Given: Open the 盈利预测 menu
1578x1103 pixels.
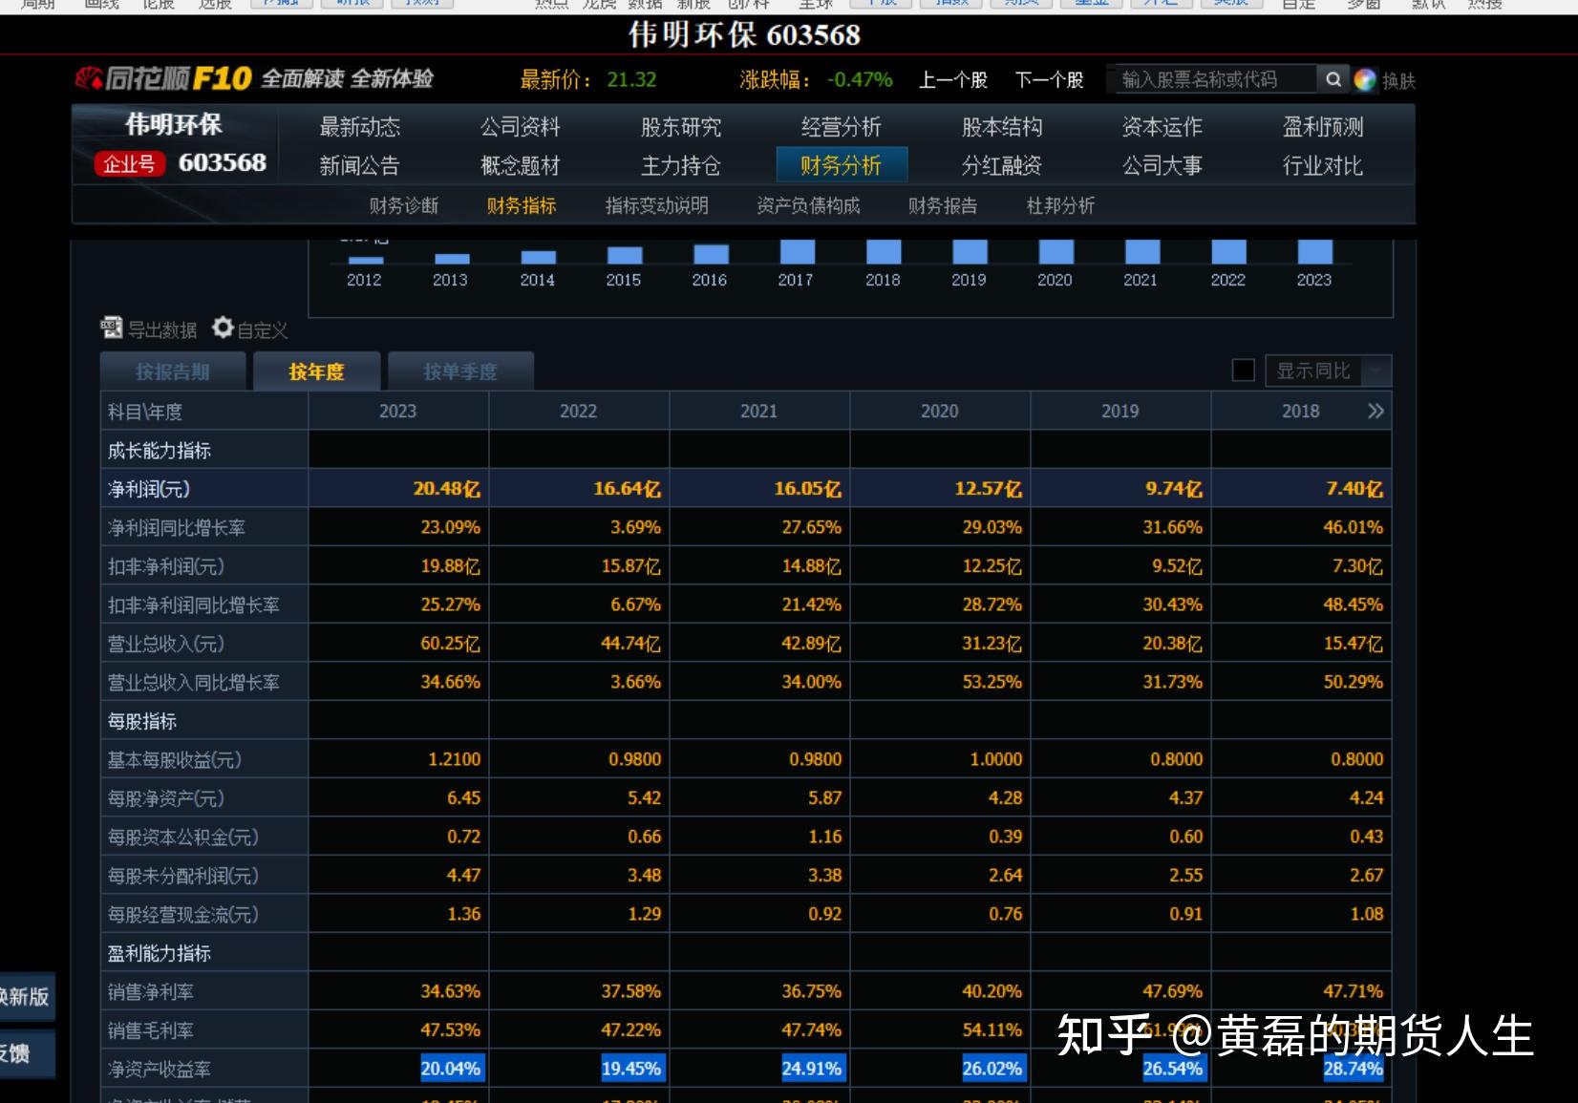Looking at the screenshot, I should click(x=1322, y=127).
